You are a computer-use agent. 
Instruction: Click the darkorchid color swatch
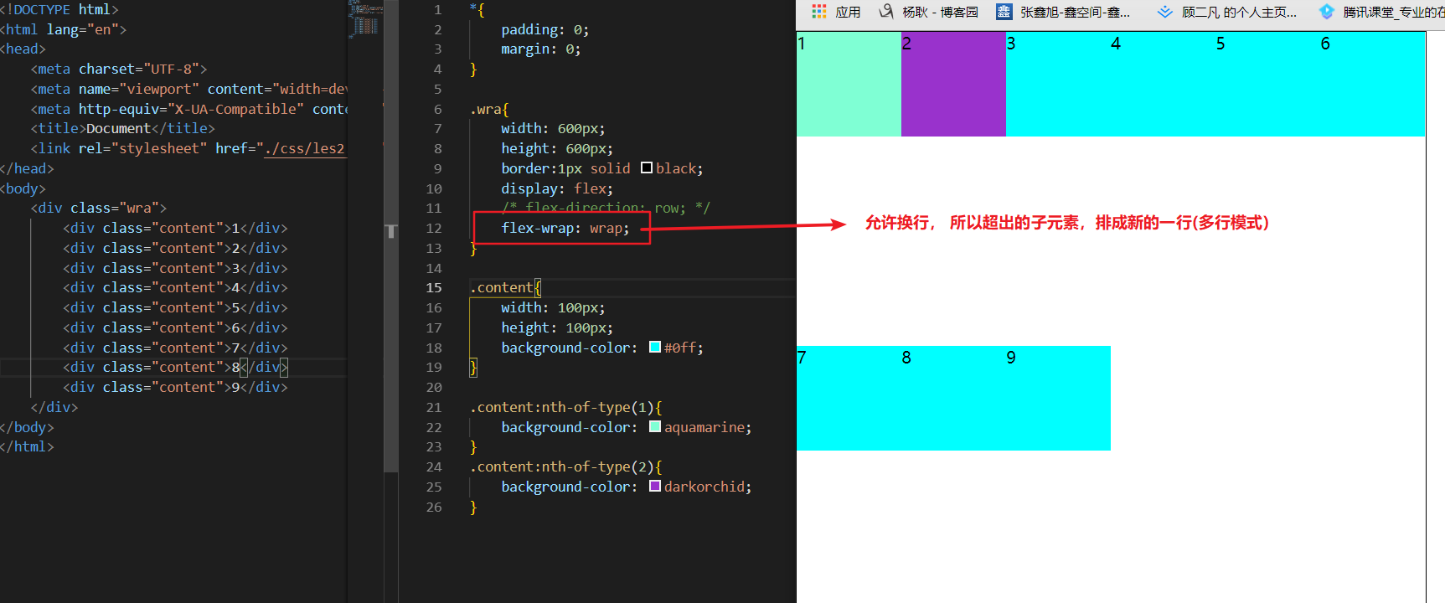click(x=655, y=486)
